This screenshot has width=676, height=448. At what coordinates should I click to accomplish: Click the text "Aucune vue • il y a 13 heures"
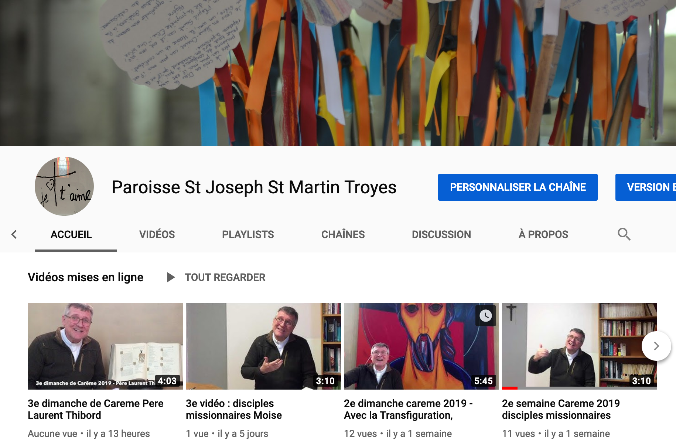click(x=89, y=434)
